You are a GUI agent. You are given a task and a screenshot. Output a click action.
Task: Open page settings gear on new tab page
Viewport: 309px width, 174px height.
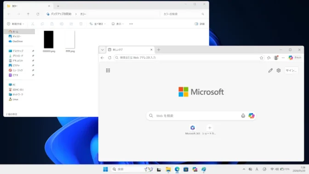click(x=279, y=70)
